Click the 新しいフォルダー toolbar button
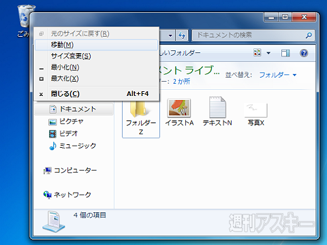This screenshot has width=327, height=245. (180, 53)
